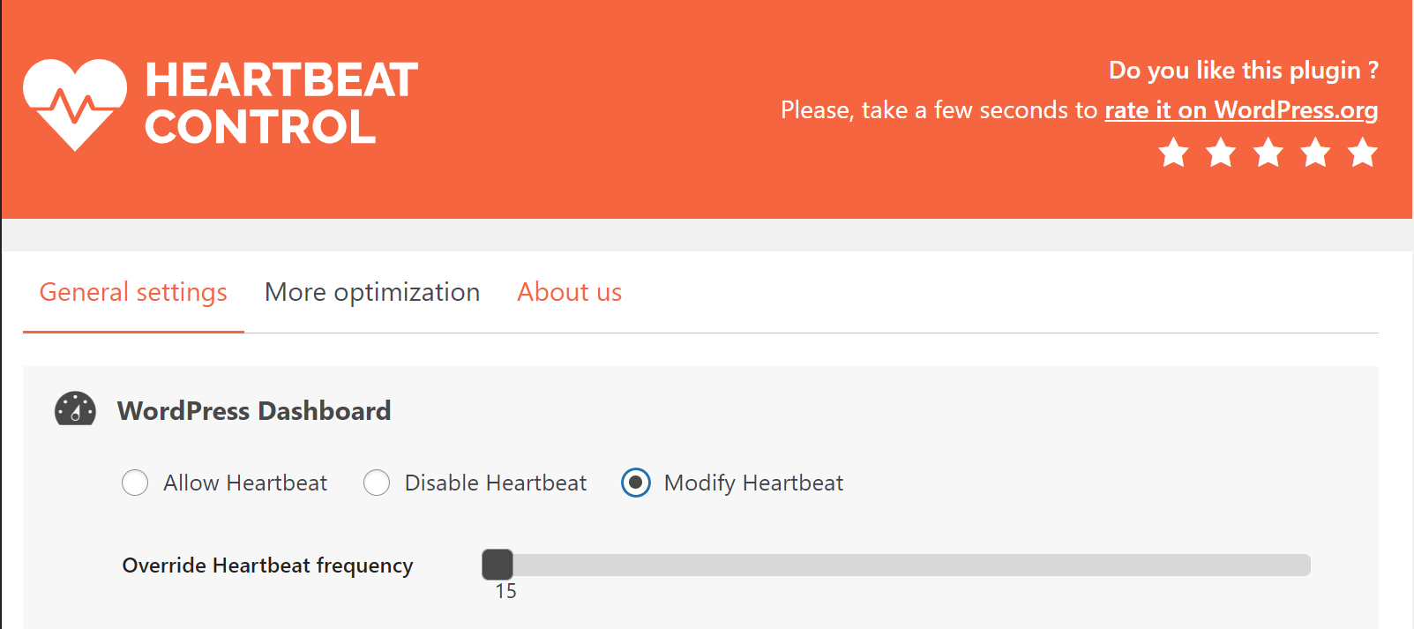The width and height of the screenshot is (1414, 629).
Task: Switch to the More optimization tab
Action: click(371, 292)
